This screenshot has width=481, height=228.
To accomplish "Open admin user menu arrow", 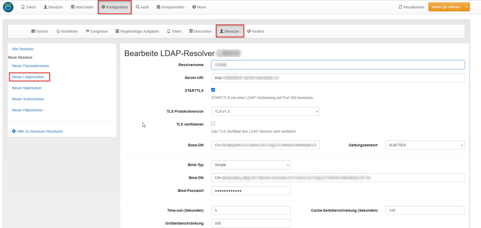I will [x=466, y=7].
